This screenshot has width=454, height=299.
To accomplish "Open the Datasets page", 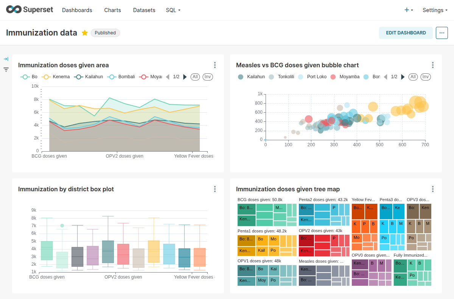I will point(144,10).
